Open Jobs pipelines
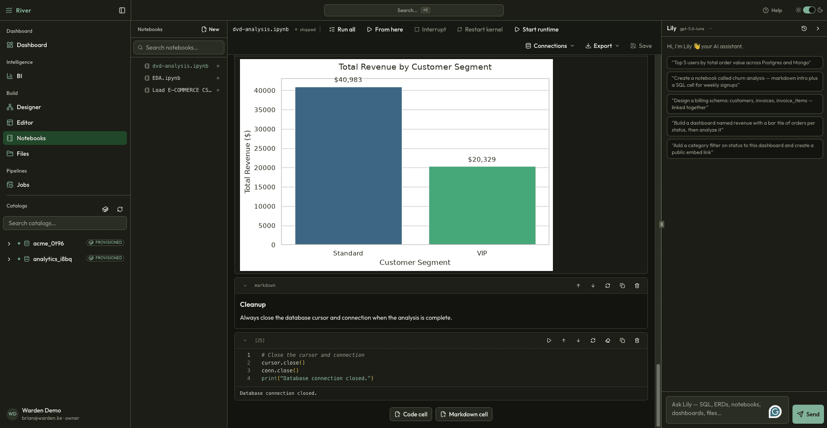 (65, 185)
